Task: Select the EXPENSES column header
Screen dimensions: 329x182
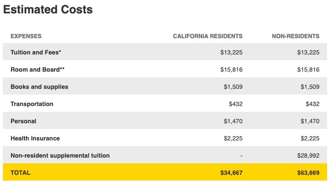Action: tap(26, 36)
